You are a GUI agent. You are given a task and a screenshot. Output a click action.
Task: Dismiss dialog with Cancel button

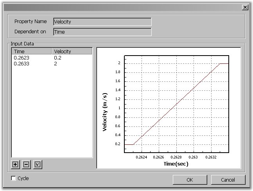(228, 180)
